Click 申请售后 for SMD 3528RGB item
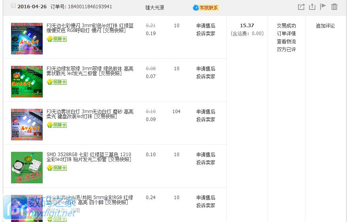Screen dimensions: 347x222 click(206, 155)
